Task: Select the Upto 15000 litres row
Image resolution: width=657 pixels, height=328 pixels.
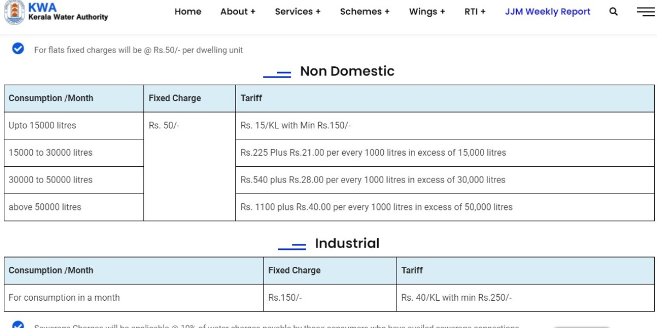Action: click(x=42, y=125)
